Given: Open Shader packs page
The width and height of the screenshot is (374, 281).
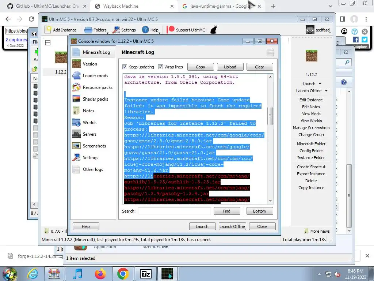Looking at the screenshot, I should (93, 99).
